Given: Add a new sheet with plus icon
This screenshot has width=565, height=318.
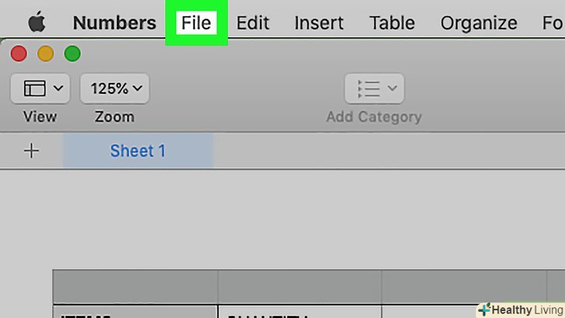Looking at the screenshot, I should [x=31, y=150].
